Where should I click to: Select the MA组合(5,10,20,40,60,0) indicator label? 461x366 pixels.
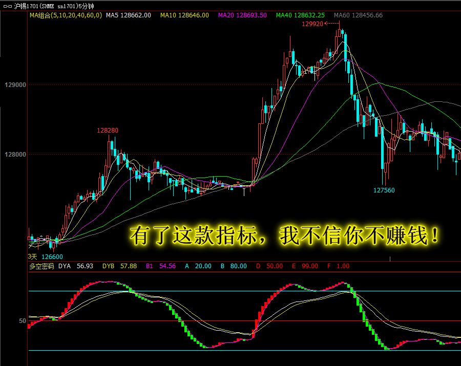pyautogui.click(x=66, y=15)
